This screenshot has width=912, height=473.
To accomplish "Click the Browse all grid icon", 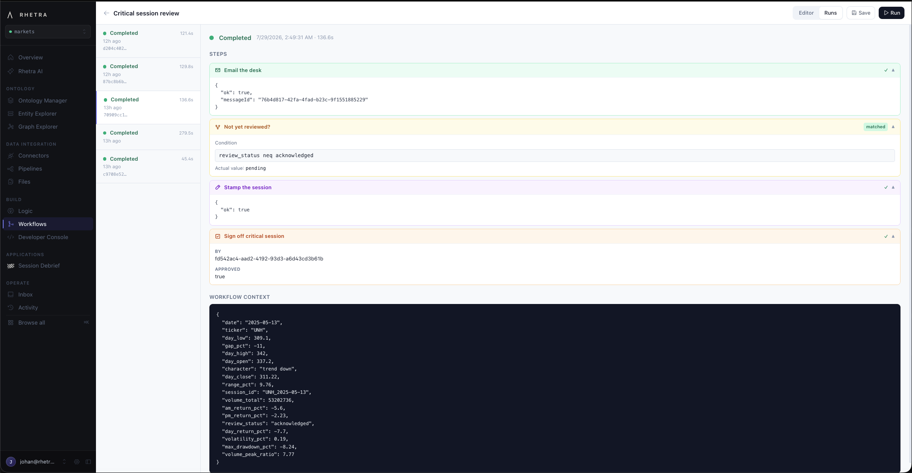I will click(x=11, y=323).
